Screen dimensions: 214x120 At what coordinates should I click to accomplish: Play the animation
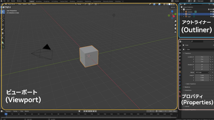point(91,111)
